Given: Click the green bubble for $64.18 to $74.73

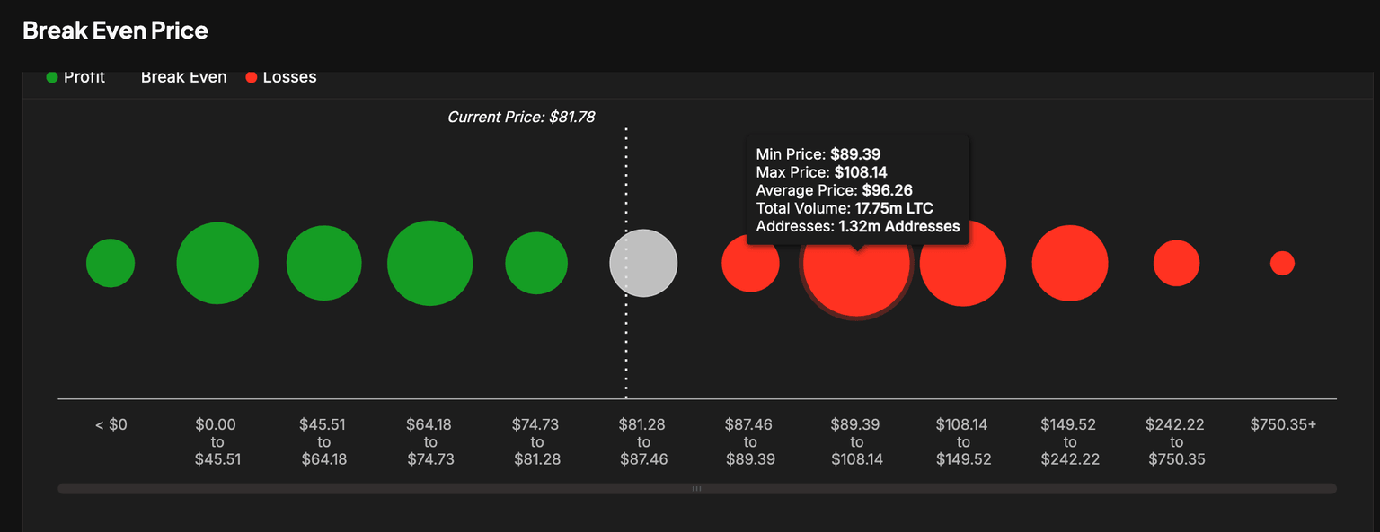Looking at the screenshot, I should pos(429,262).
